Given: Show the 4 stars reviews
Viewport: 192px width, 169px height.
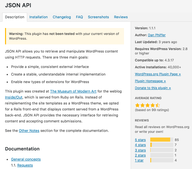Looking at the screenshot, I should [140, 145].
